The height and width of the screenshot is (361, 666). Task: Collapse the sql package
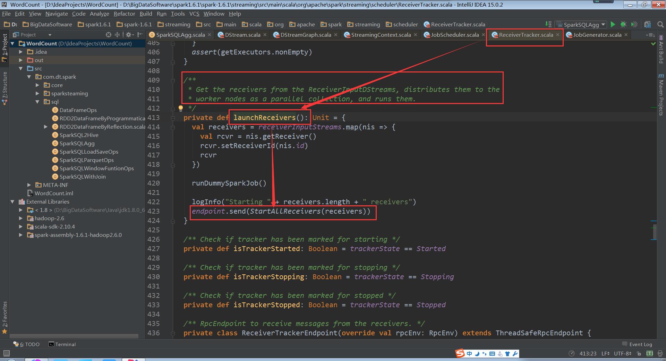click(x=37, y=102)
